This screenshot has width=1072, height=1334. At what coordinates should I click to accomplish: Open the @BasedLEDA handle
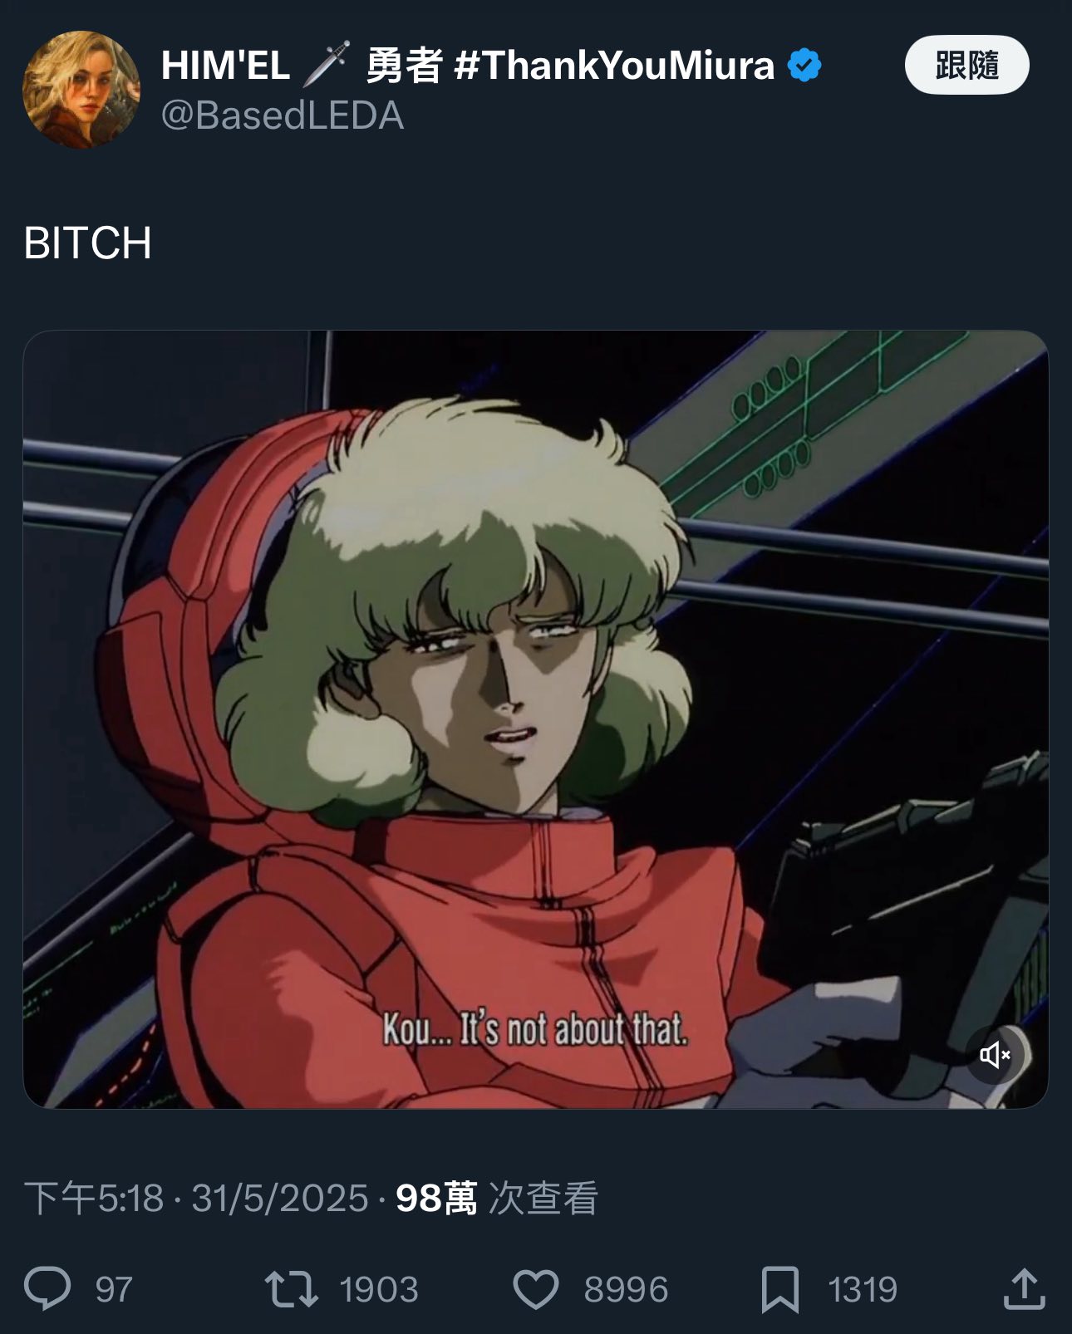(282, 115)
